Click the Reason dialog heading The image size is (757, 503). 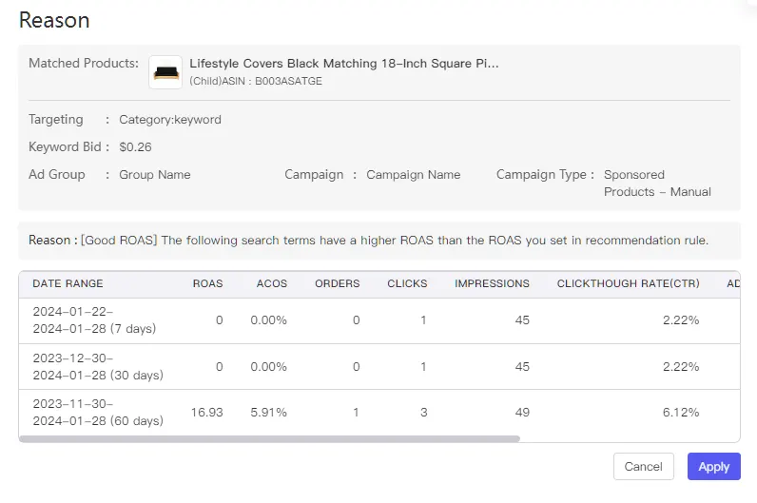click(x=54, y=20)
